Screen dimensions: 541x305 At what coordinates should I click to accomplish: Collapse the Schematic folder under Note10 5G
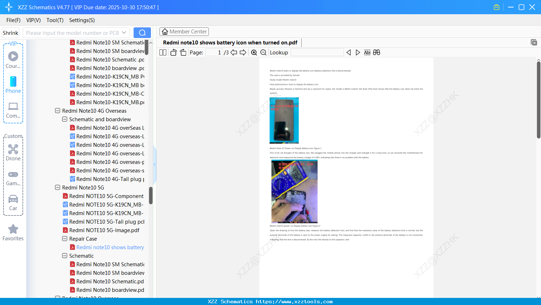click(65, 256)
